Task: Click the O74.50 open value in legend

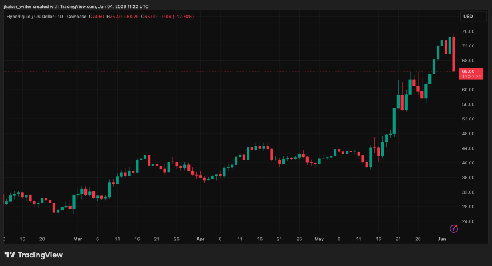Action: pos(96,17)
